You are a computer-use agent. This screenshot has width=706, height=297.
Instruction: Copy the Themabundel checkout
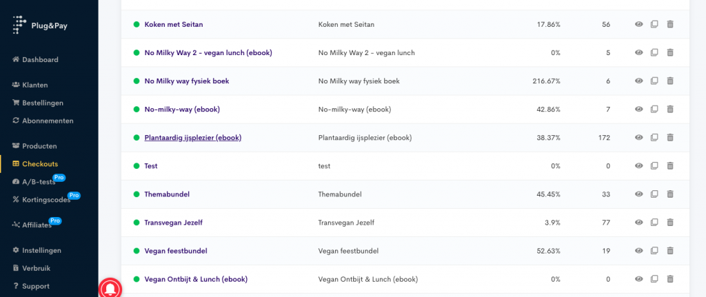654,194
